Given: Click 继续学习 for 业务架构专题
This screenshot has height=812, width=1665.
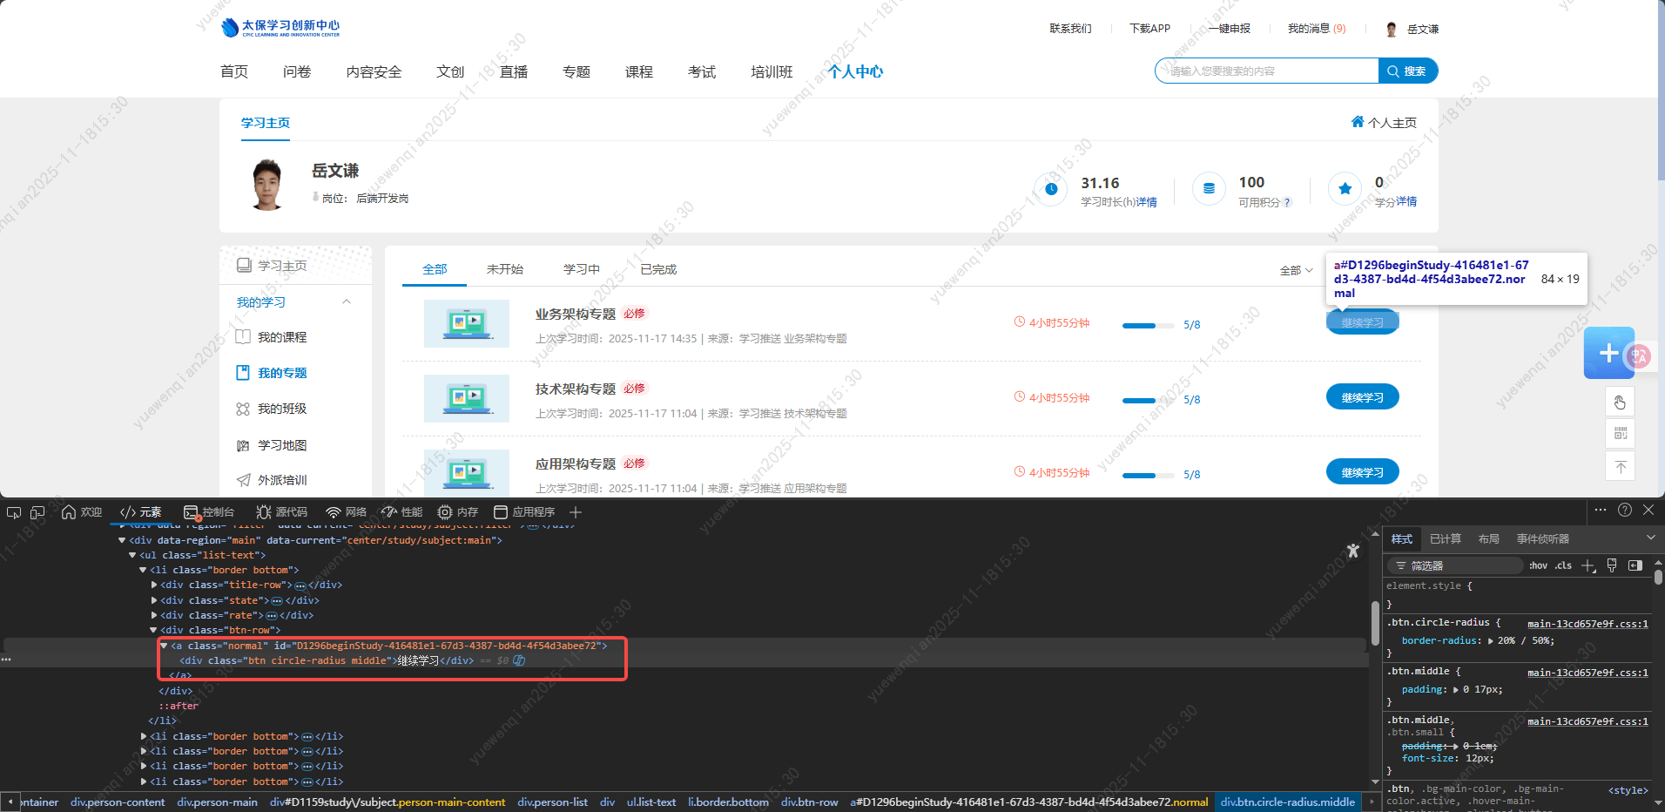Looking at the screenshot, I should pos(1362,321).
